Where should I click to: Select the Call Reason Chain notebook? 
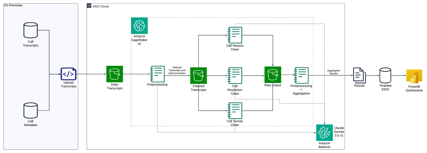pos(235,35)
